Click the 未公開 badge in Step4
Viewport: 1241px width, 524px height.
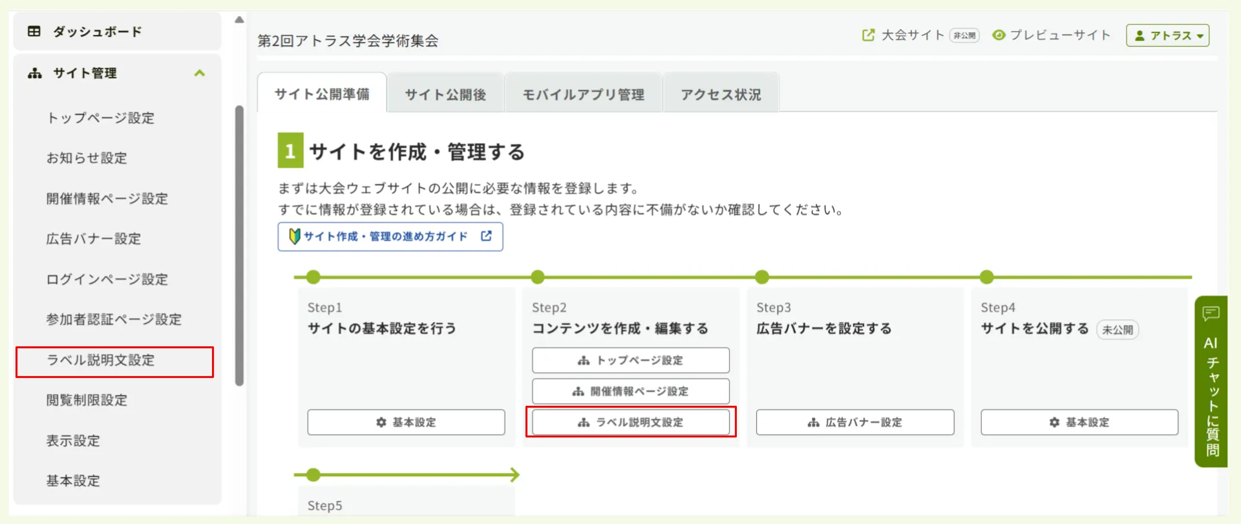coord(1118,330)
